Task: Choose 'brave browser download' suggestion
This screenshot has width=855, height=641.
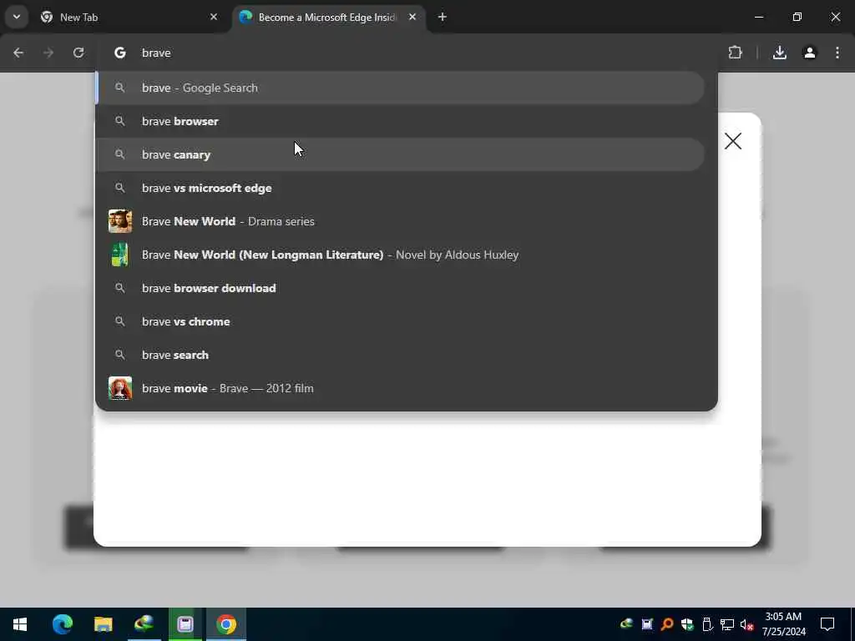Action: [x=400, y=288]
